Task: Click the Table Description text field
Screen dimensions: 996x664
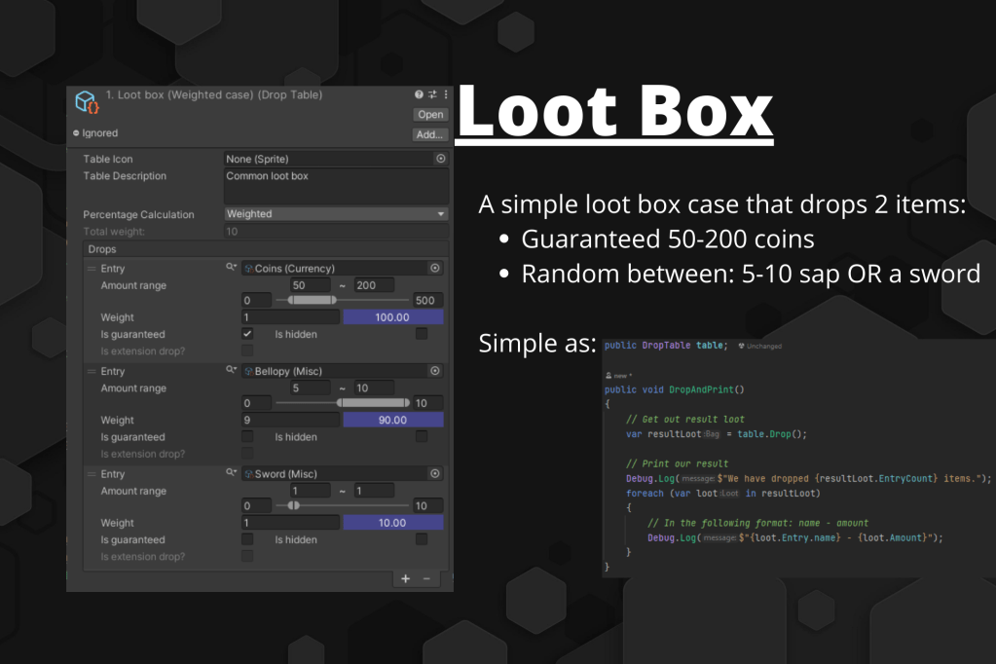Action: pyautogui.click(x=336, y=185)
